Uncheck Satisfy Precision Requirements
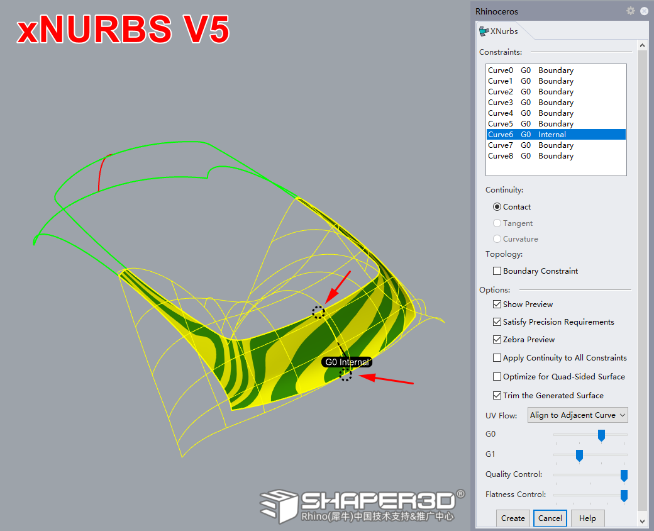The image size is (654, 531). point(497,321)
